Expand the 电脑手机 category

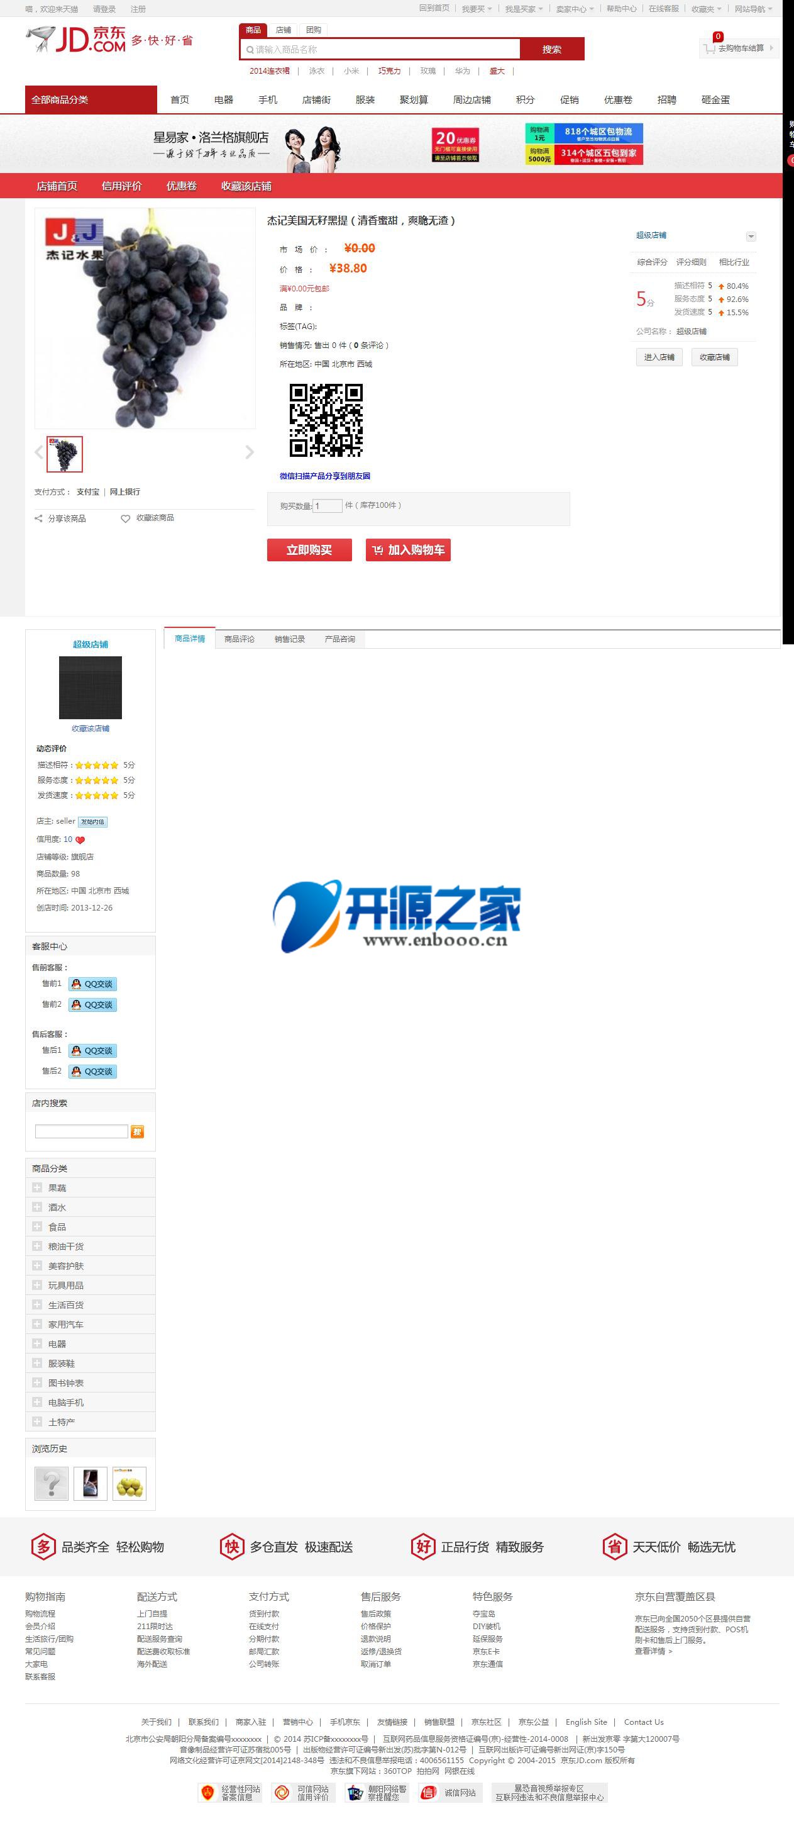(37, 1402)
